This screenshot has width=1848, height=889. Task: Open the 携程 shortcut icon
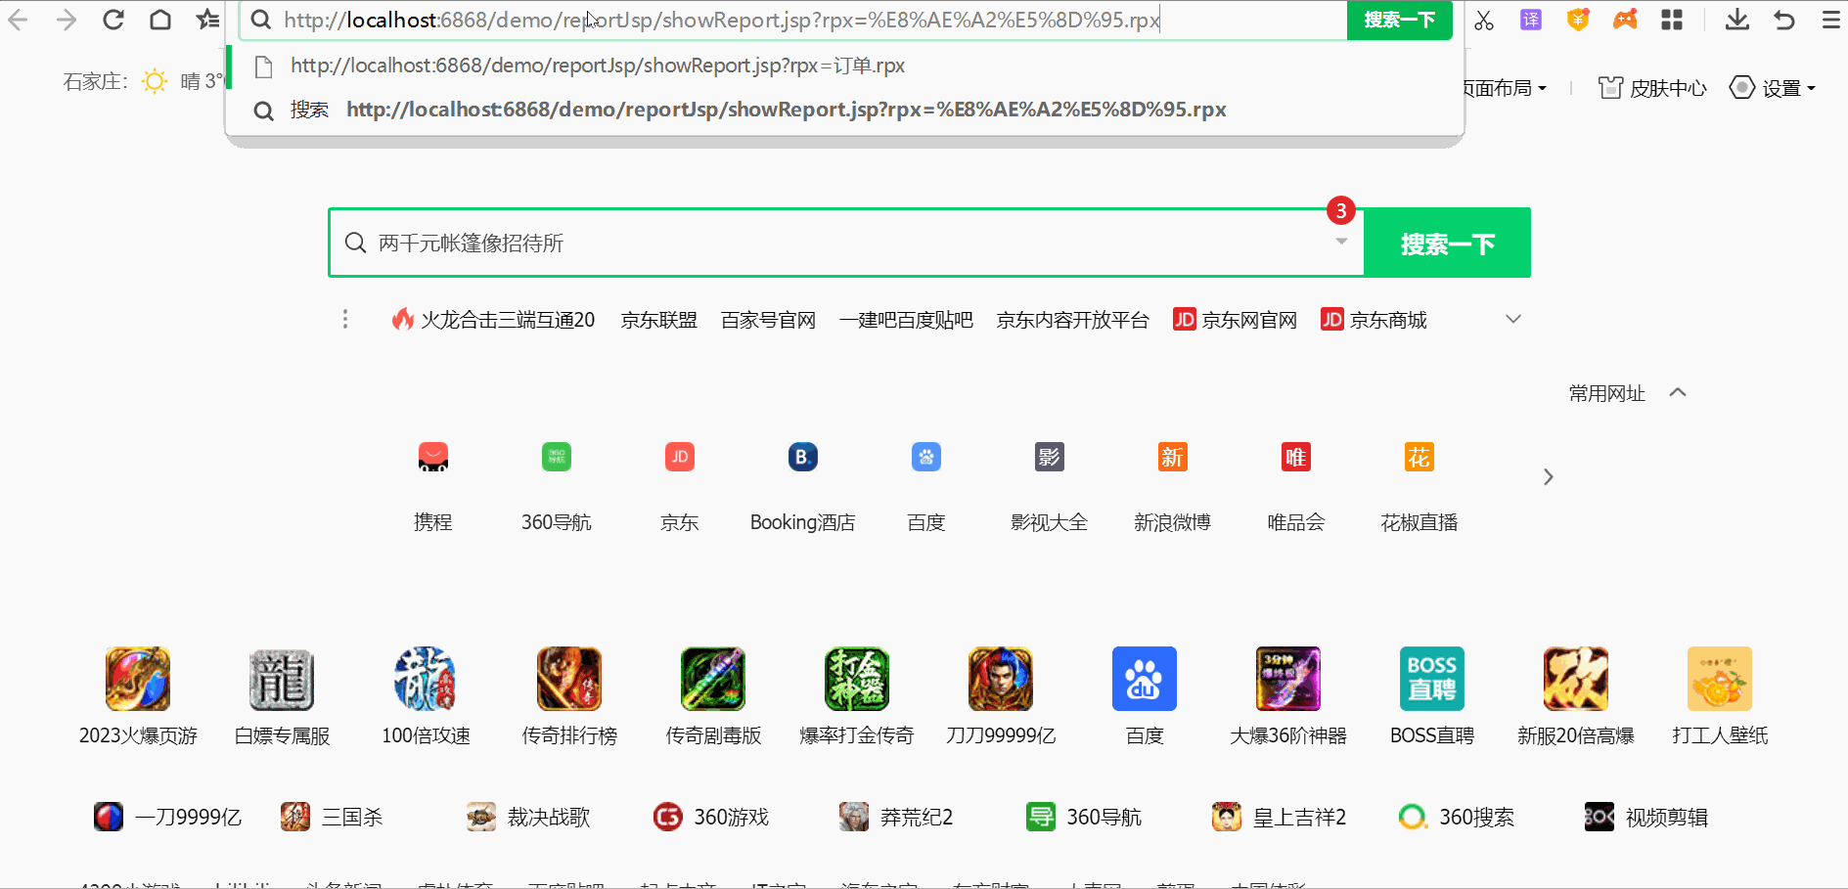(x=433, y=457)
